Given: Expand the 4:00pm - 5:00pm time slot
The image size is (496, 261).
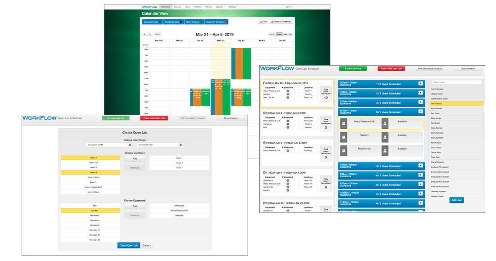Looking at the screenshot, I should tap(420, 93).
